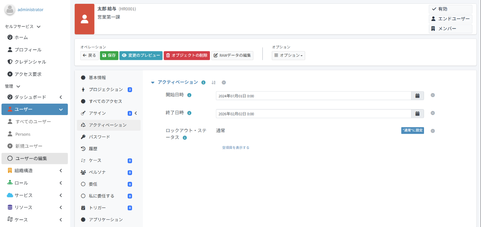Click info icon next to 終了日時 label

click(189, 113)
